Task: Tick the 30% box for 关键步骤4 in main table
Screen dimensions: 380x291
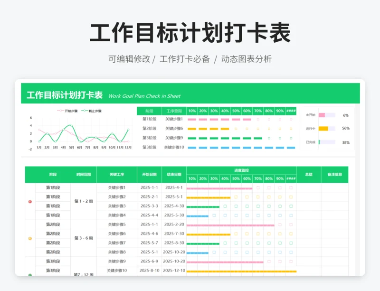Action: (x=214, y=216)
